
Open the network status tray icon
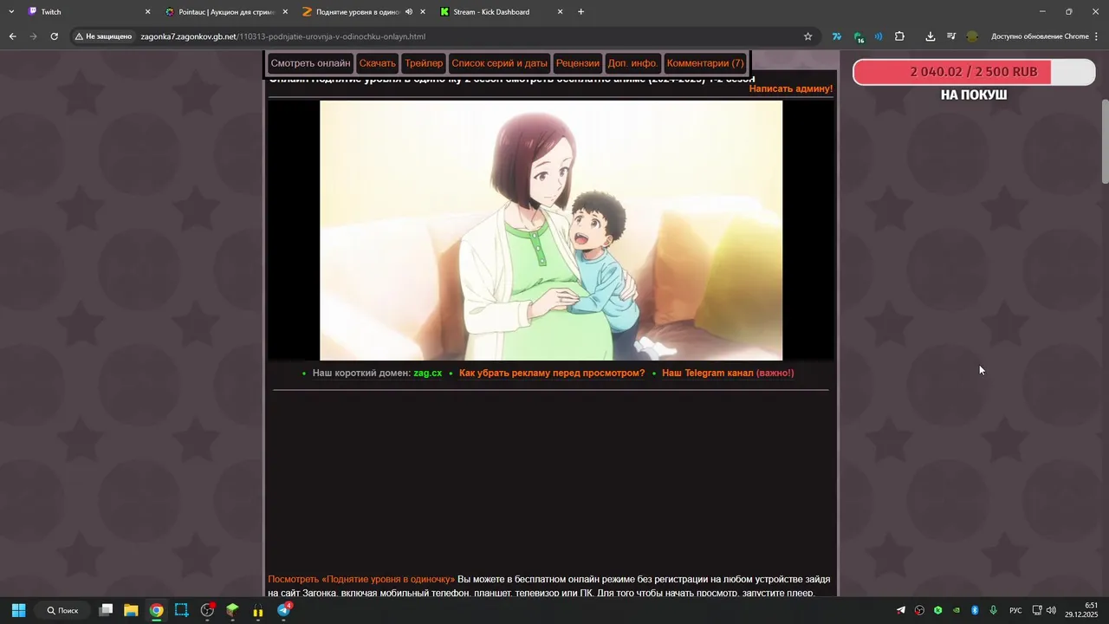click(x=1037, y=610)
